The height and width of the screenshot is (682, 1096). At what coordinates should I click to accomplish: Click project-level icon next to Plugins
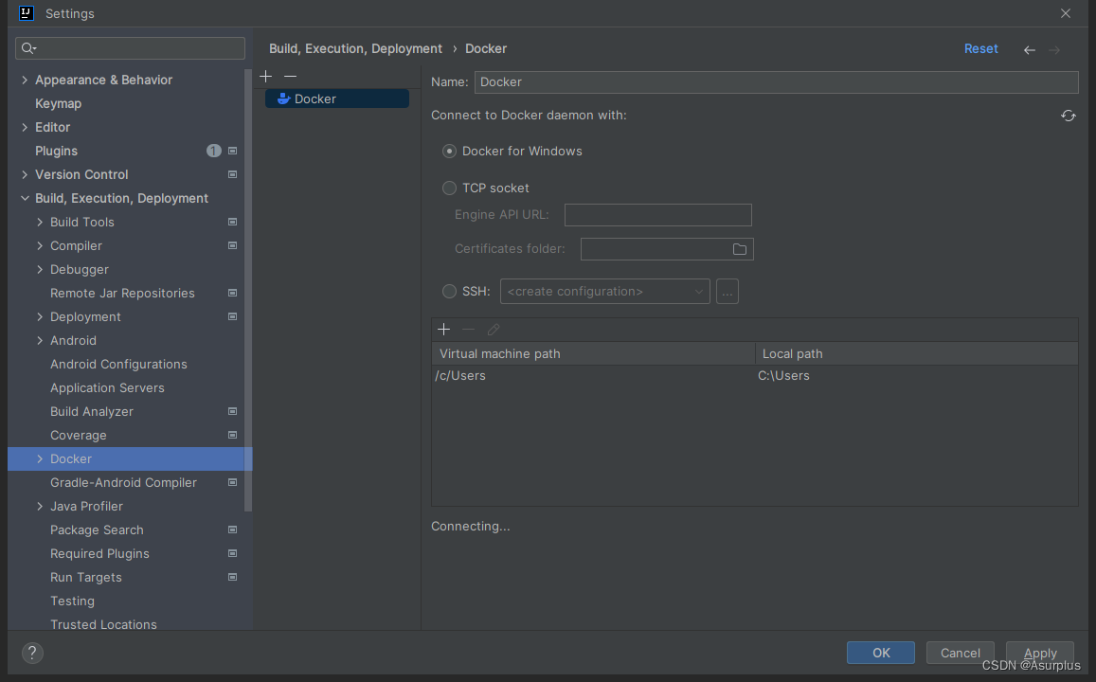point(233,151)
